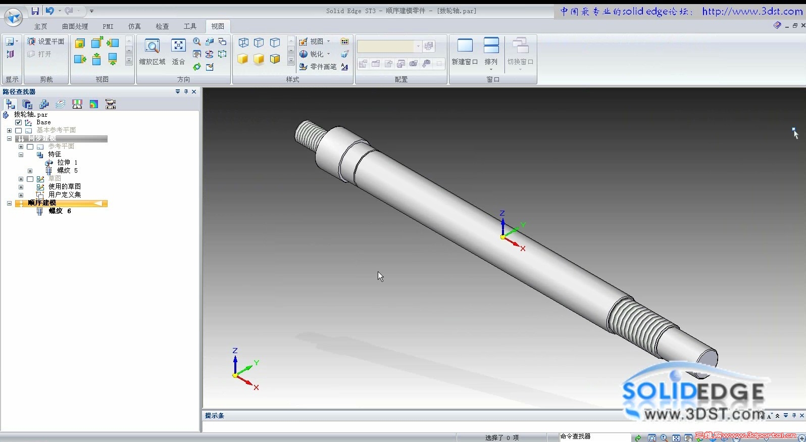This screenshot has width=806, height=442.
Task: Select the 拉伸 1 feature in tree
Action: (67, 163)
